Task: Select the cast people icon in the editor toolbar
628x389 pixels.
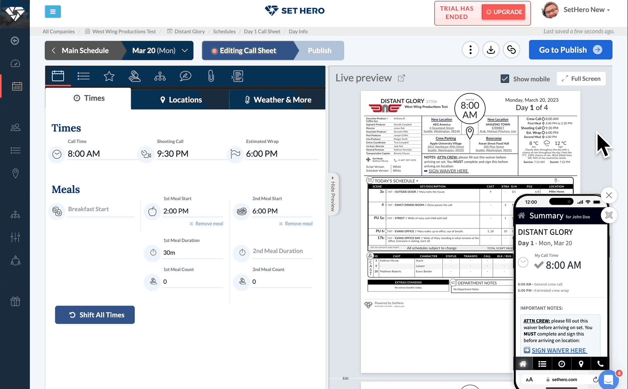Action: pos(135,76)
